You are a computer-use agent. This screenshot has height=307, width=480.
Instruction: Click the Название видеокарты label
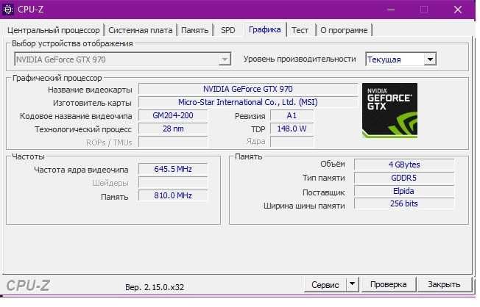pyautogui.click(x=90, y=90)
